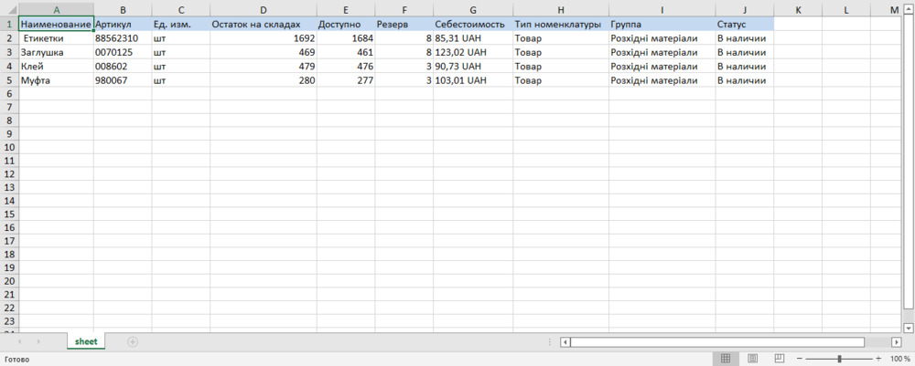Click the cell with article 88562310
Image resolution: width=915 pixels, height=366 pixels.
pos(122,38)
